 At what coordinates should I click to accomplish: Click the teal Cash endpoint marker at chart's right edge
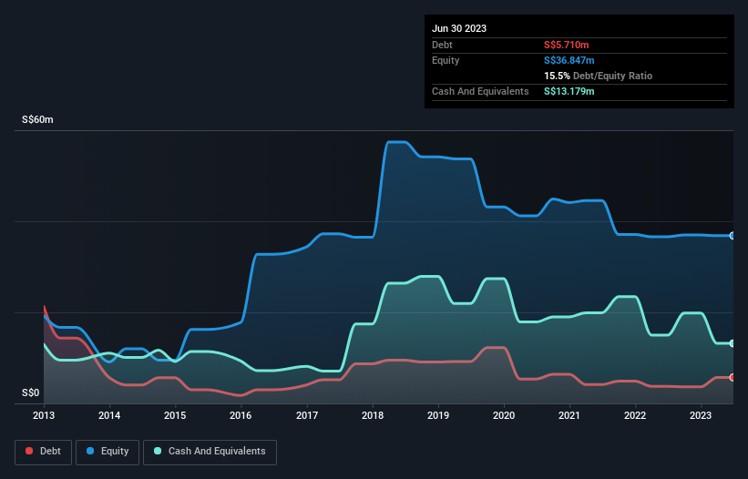point(733,343)
